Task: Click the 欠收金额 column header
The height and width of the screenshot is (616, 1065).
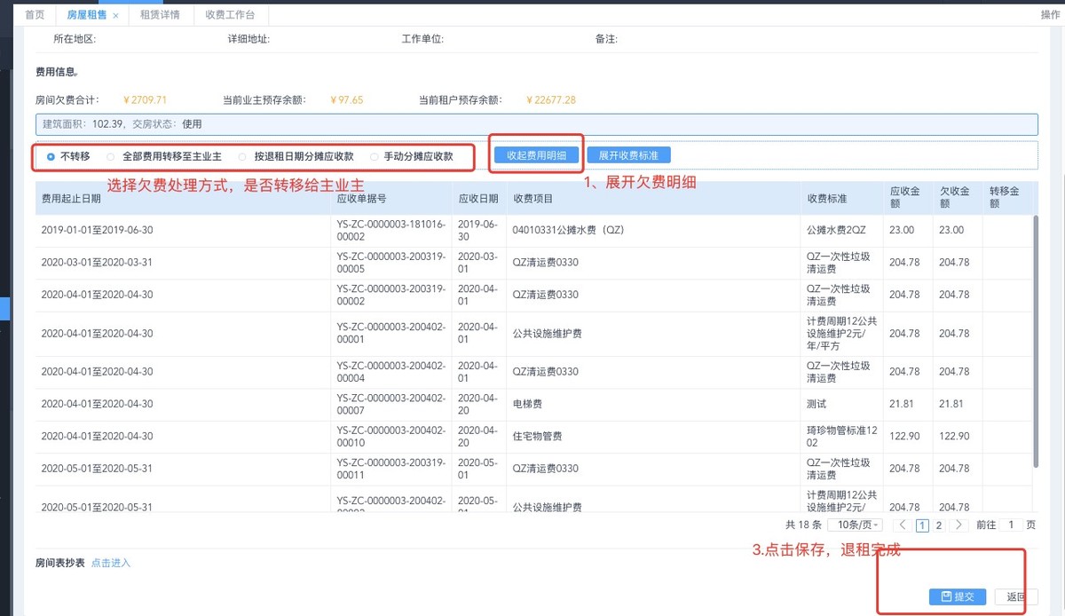Action: coord(957,199)
